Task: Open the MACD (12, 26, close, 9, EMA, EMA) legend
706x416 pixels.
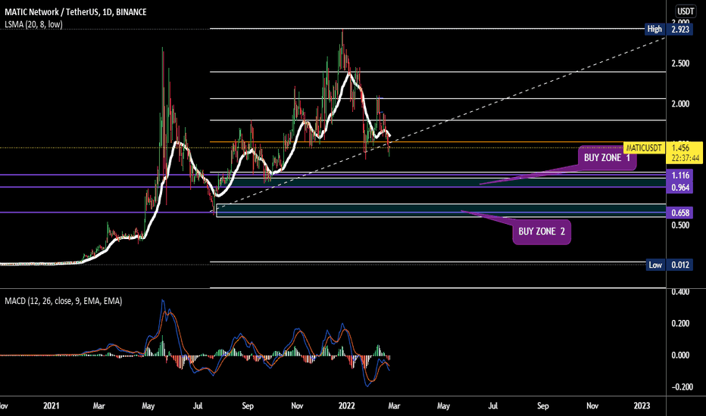Action: [x=64, y=301]
